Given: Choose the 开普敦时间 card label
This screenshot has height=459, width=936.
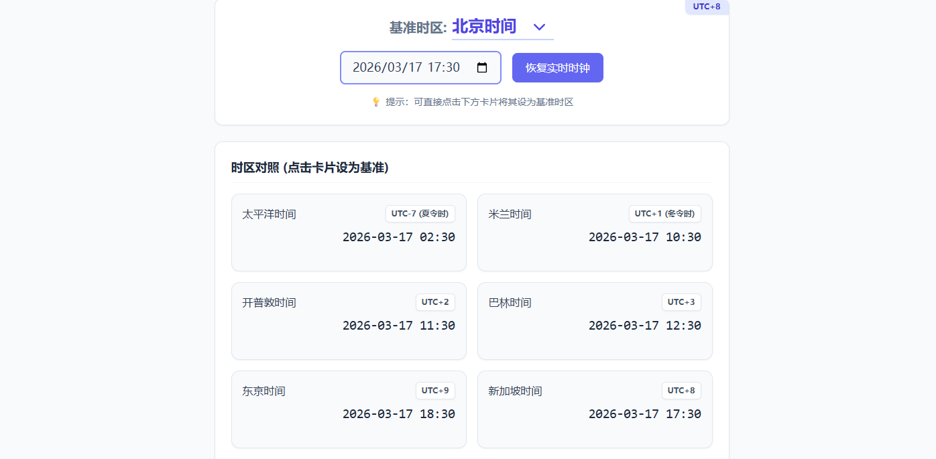Looking at the screenshot, I should tap(269, 303).
